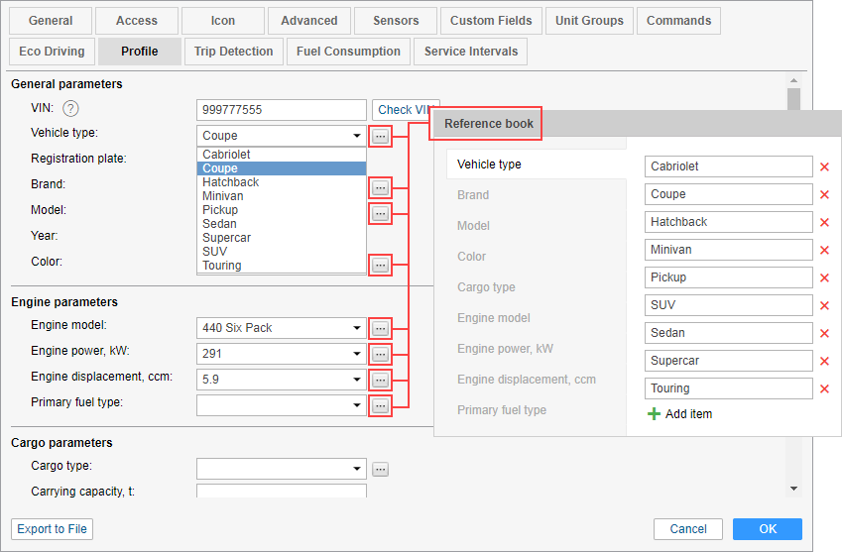Image resolution: width=842 pixels, height=552 pixels.
Task: Click the green plus Add item icon
Action: [x=654, y=414]
